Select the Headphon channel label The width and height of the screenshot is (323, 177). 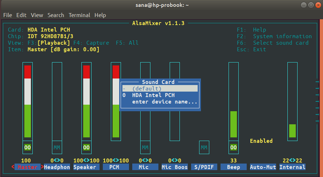[57, 167]
